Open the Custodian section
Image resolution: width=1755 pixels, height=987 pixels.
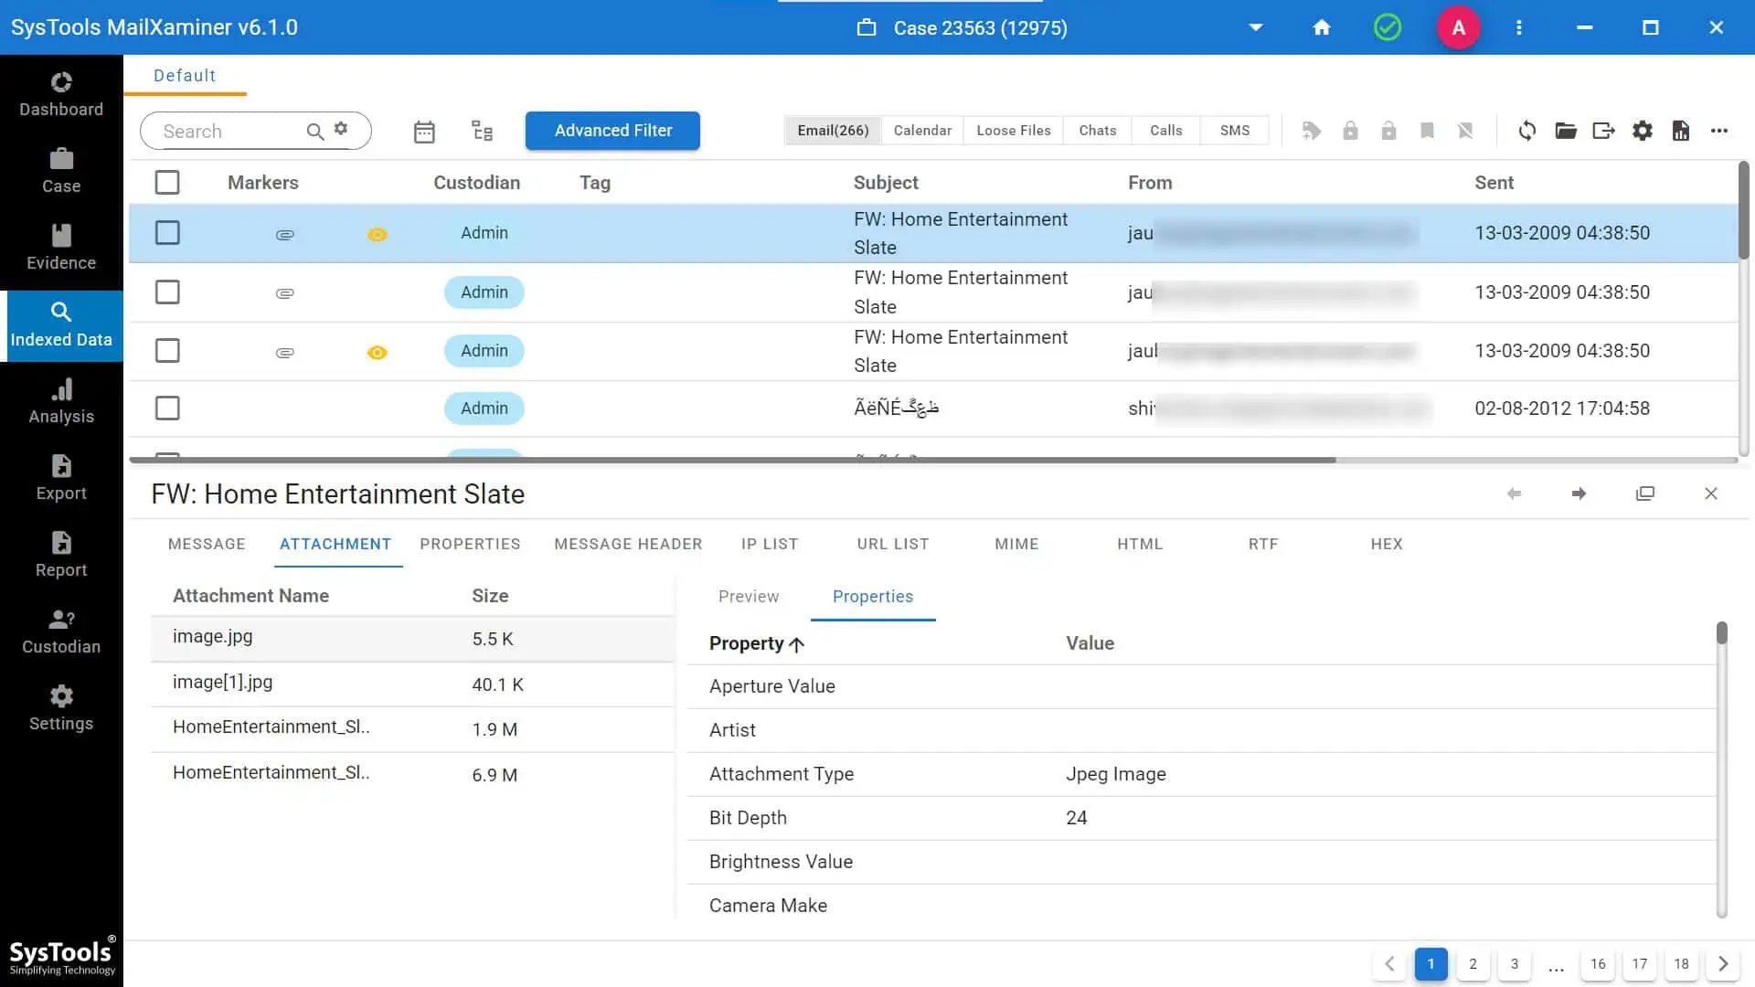61,632
